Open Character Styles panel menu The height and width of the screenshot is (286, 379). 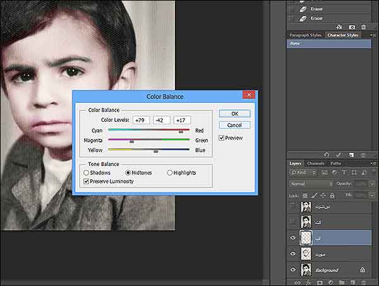[x=373, y=35]
